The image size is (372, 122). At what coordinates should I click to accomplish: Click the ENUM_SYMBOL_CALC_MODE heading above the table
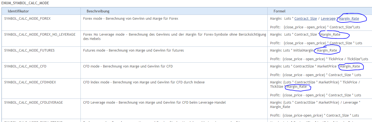(x=25, y=3)
